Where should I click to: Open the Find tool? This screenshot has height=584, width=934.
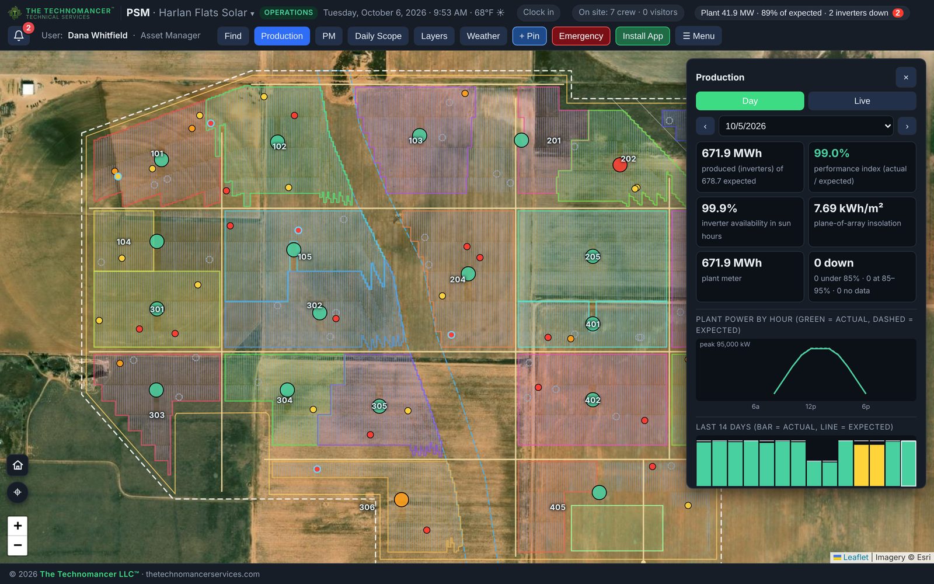[233, 36]
